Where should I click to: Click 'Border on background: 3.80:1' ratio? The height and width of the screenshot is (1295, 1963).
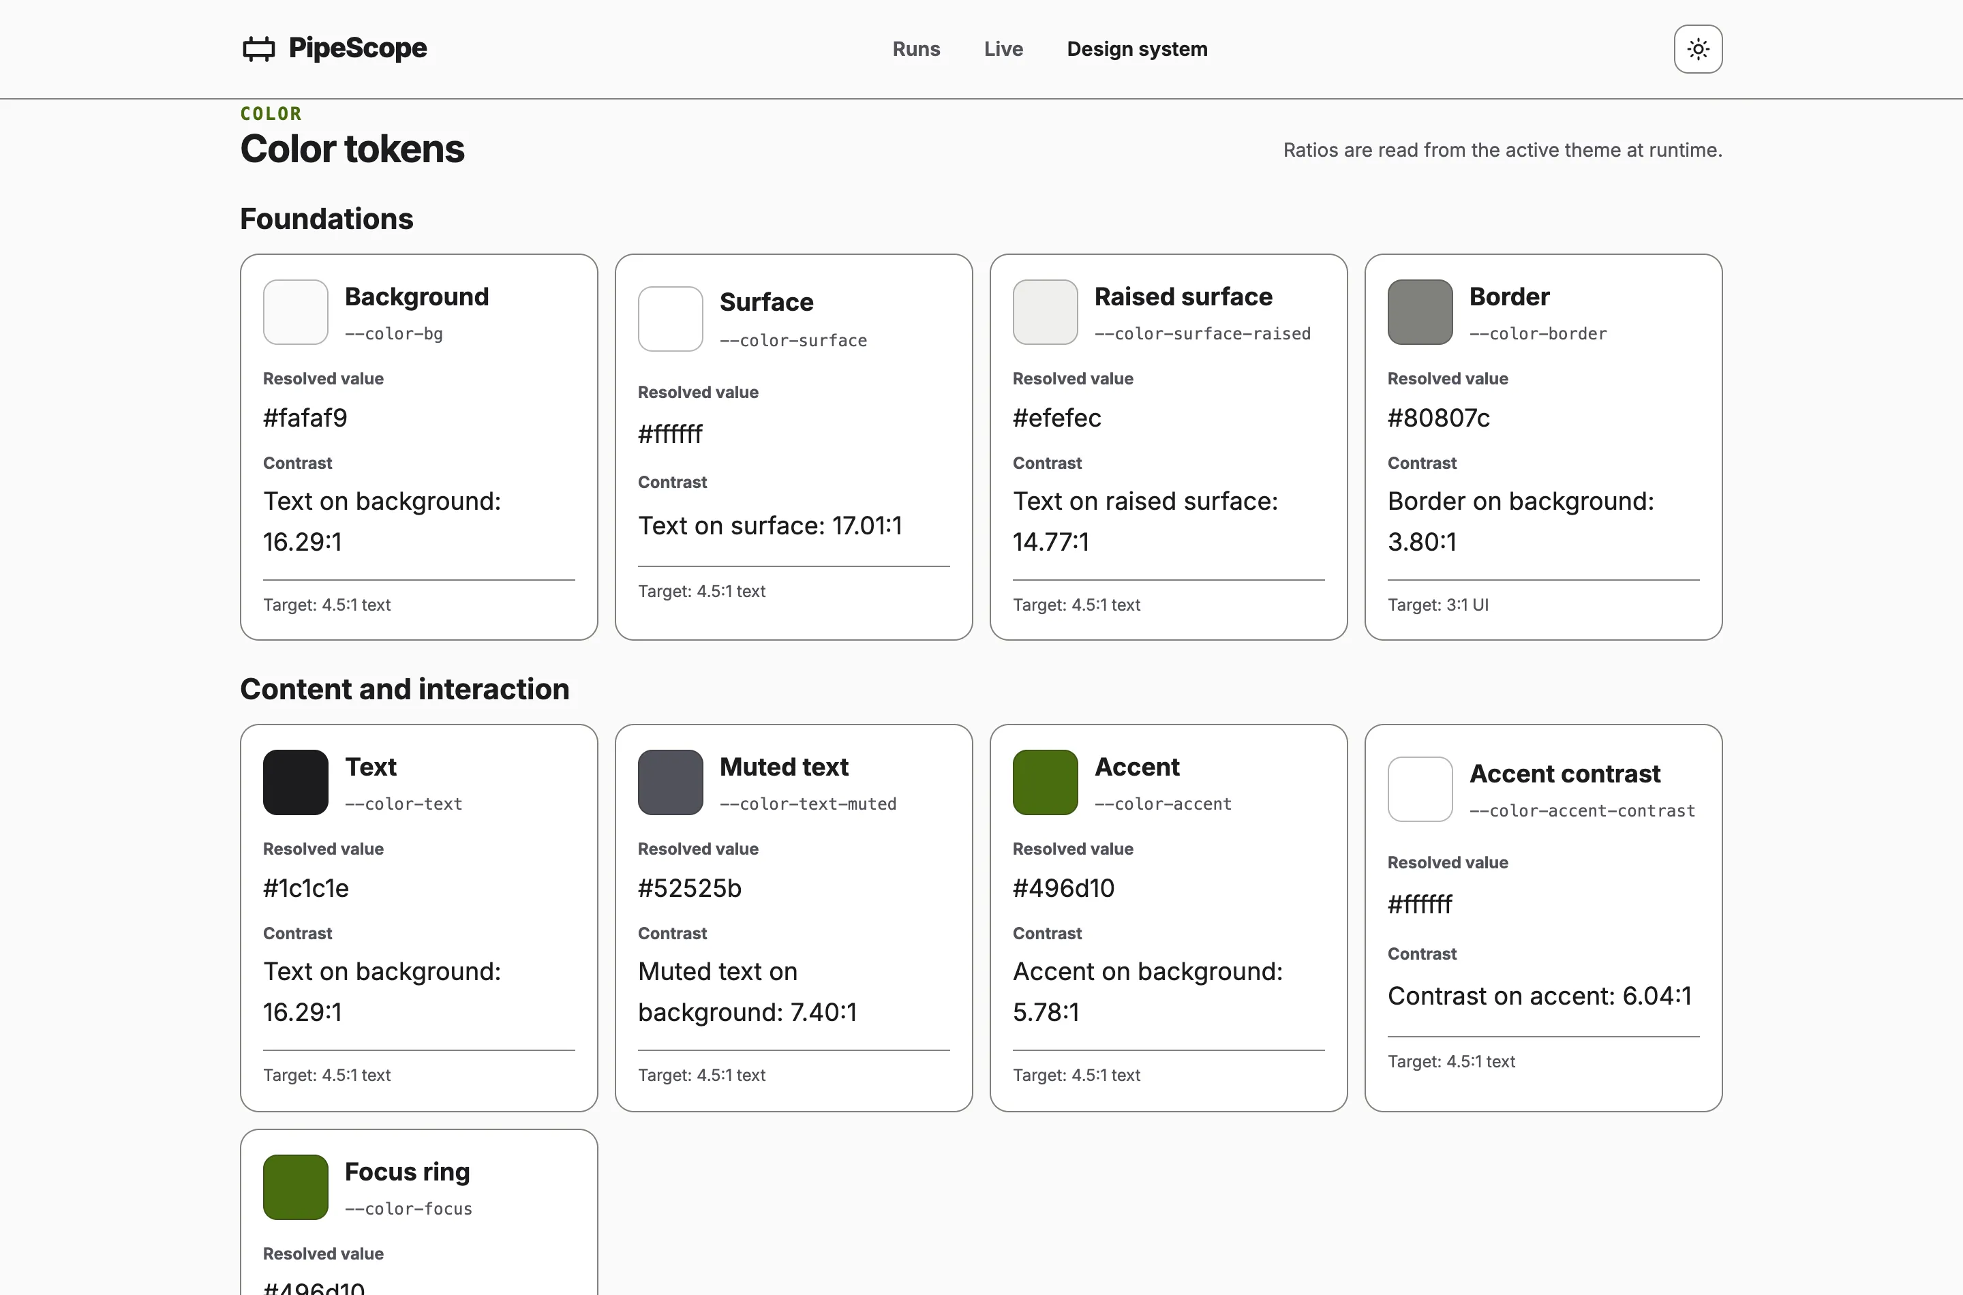1521,521
